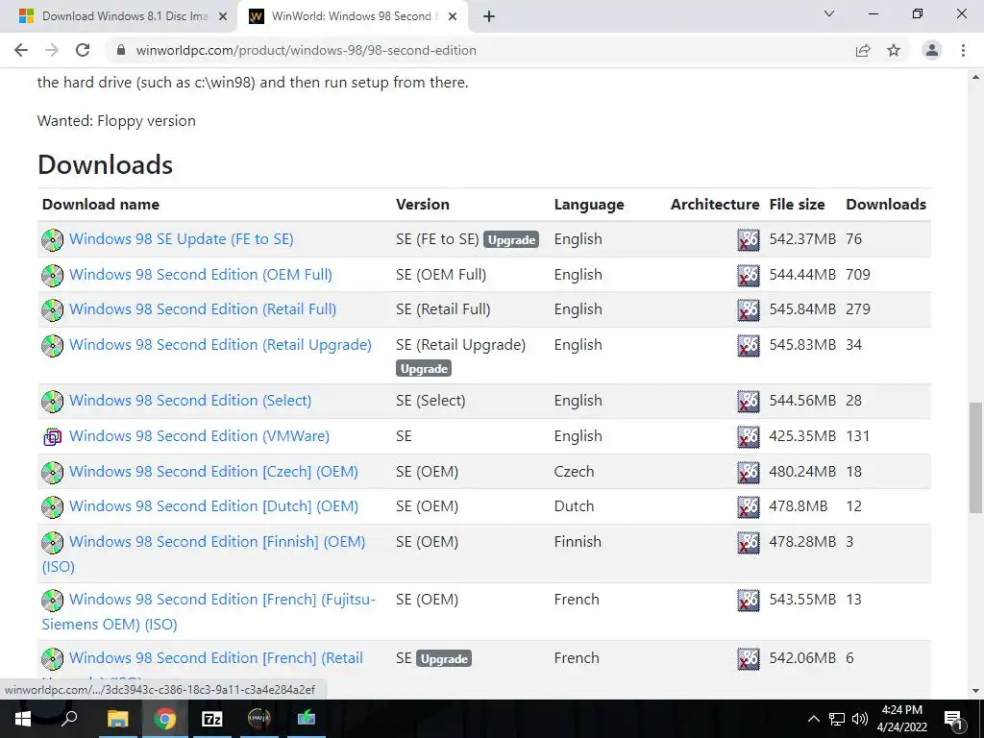The height and width of the screenshot is (738, 984).
Task: Open the volume control in system tray
Action: tap(860, 719)
